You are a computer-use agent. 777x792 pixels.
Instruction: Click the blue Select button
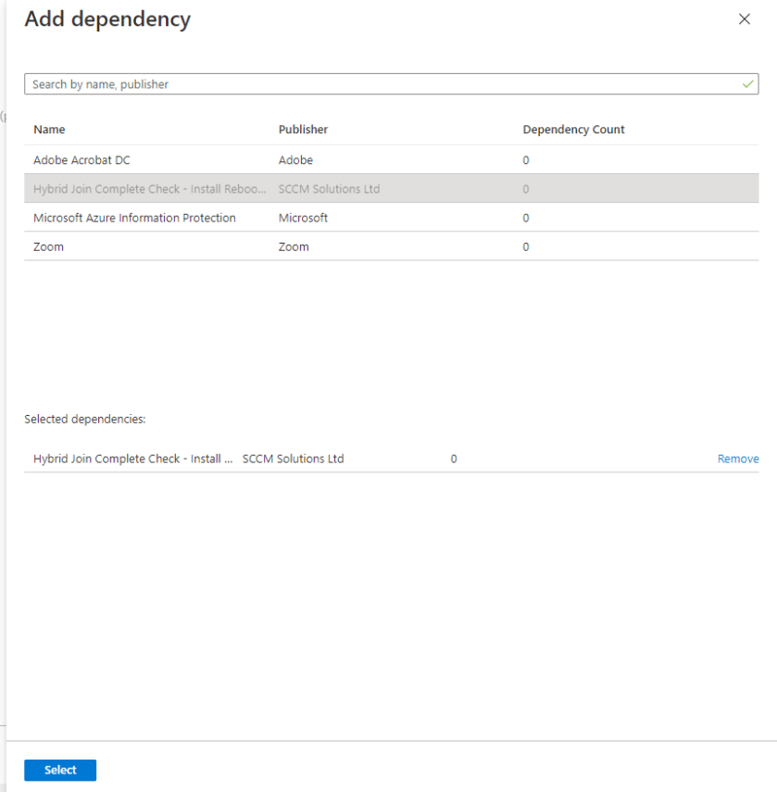59,769
